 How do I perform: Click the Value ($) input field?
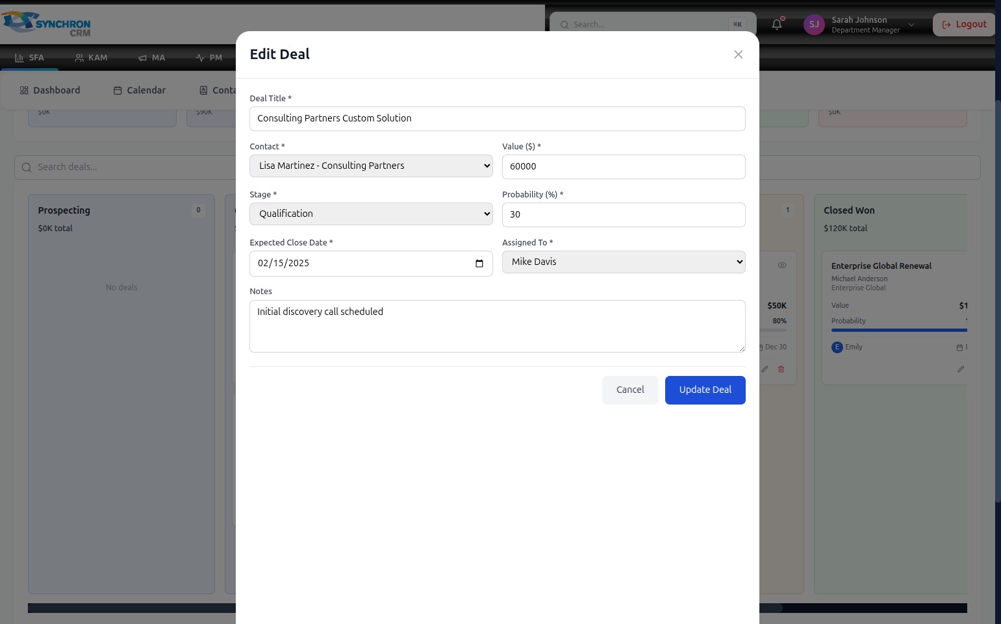[624, 167]
